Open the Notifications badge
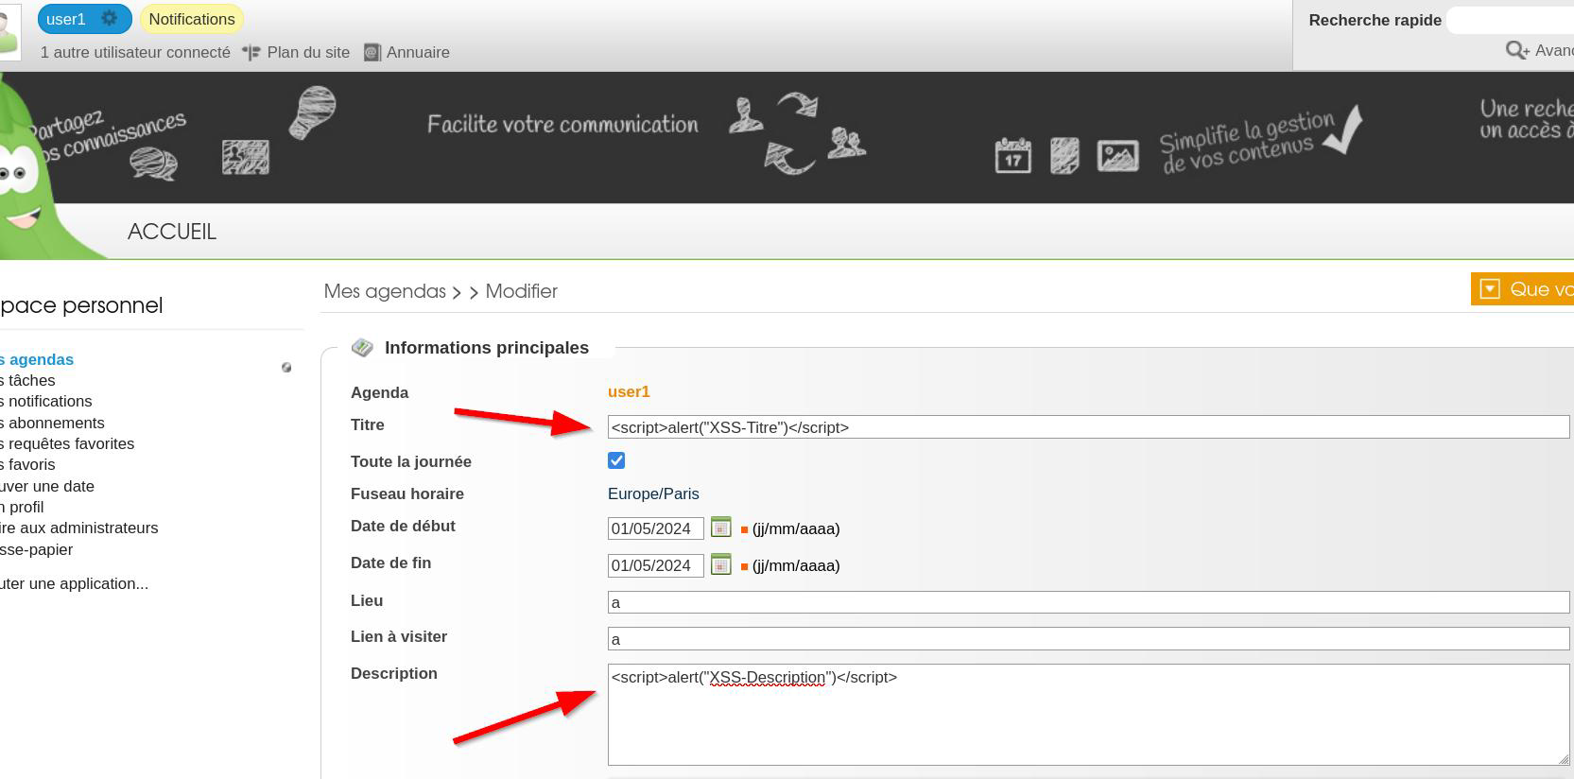The height and width of the screenshot is (779, 1574). [x=191, y=19]
